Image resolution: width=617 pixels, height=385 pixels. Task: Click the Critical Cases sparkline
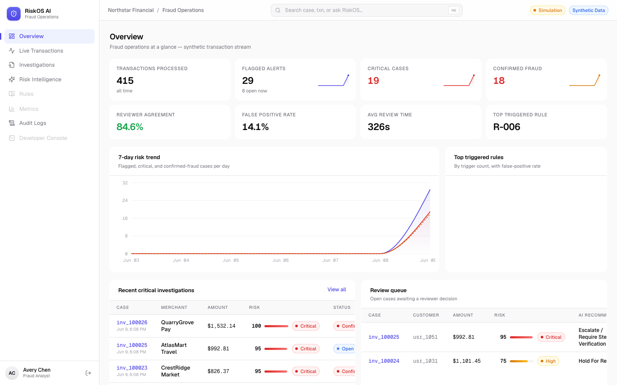tap(459, 80)
